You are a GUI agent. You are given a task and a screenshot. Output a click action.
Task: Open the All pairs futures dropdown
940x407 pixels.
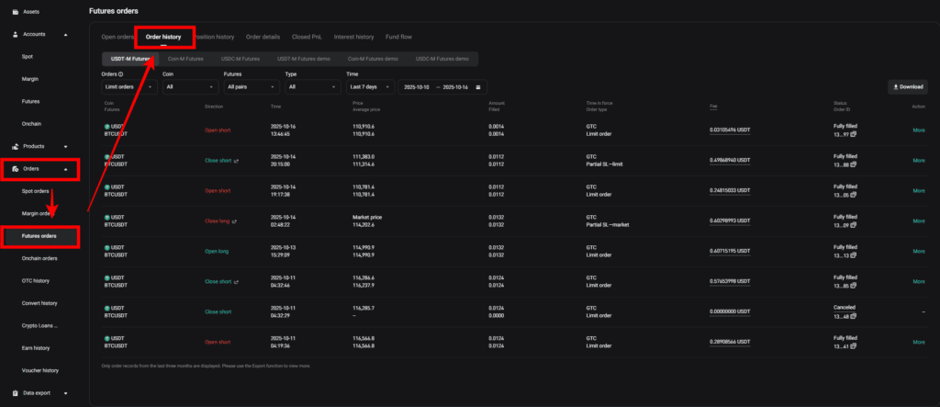point(249,87)
